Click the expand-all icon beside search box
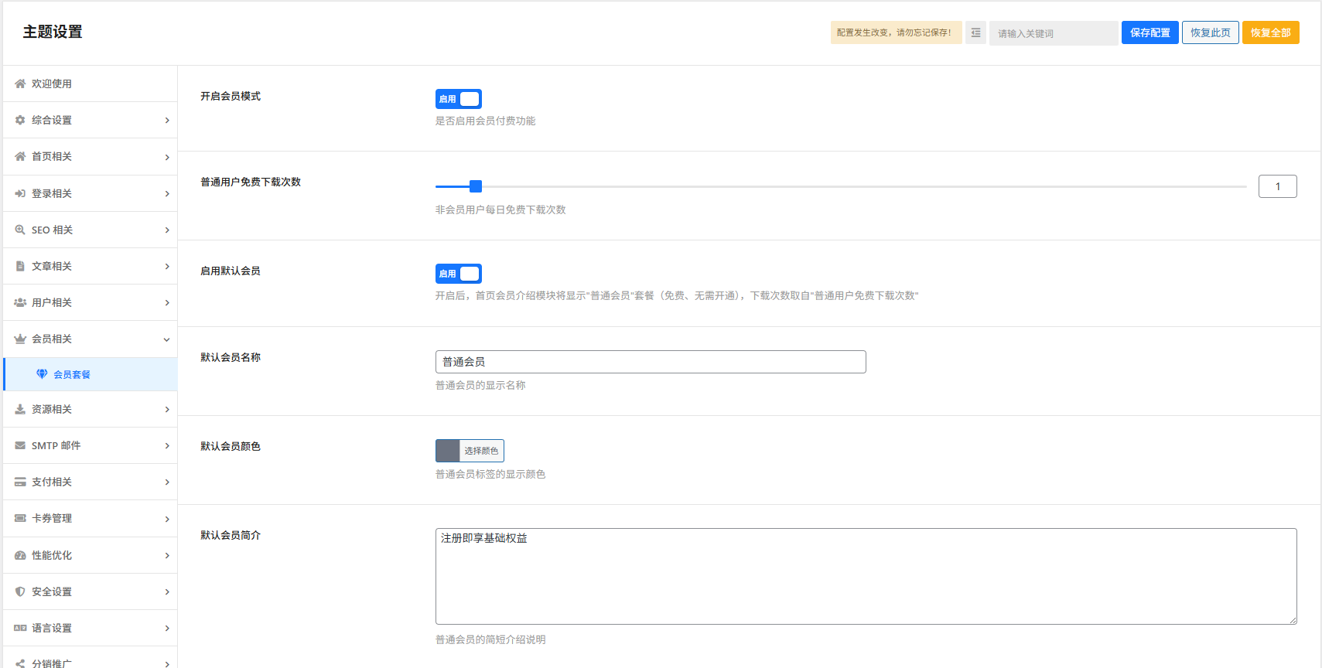Viewport: 1322px width, 668px height. coord(975,32)
